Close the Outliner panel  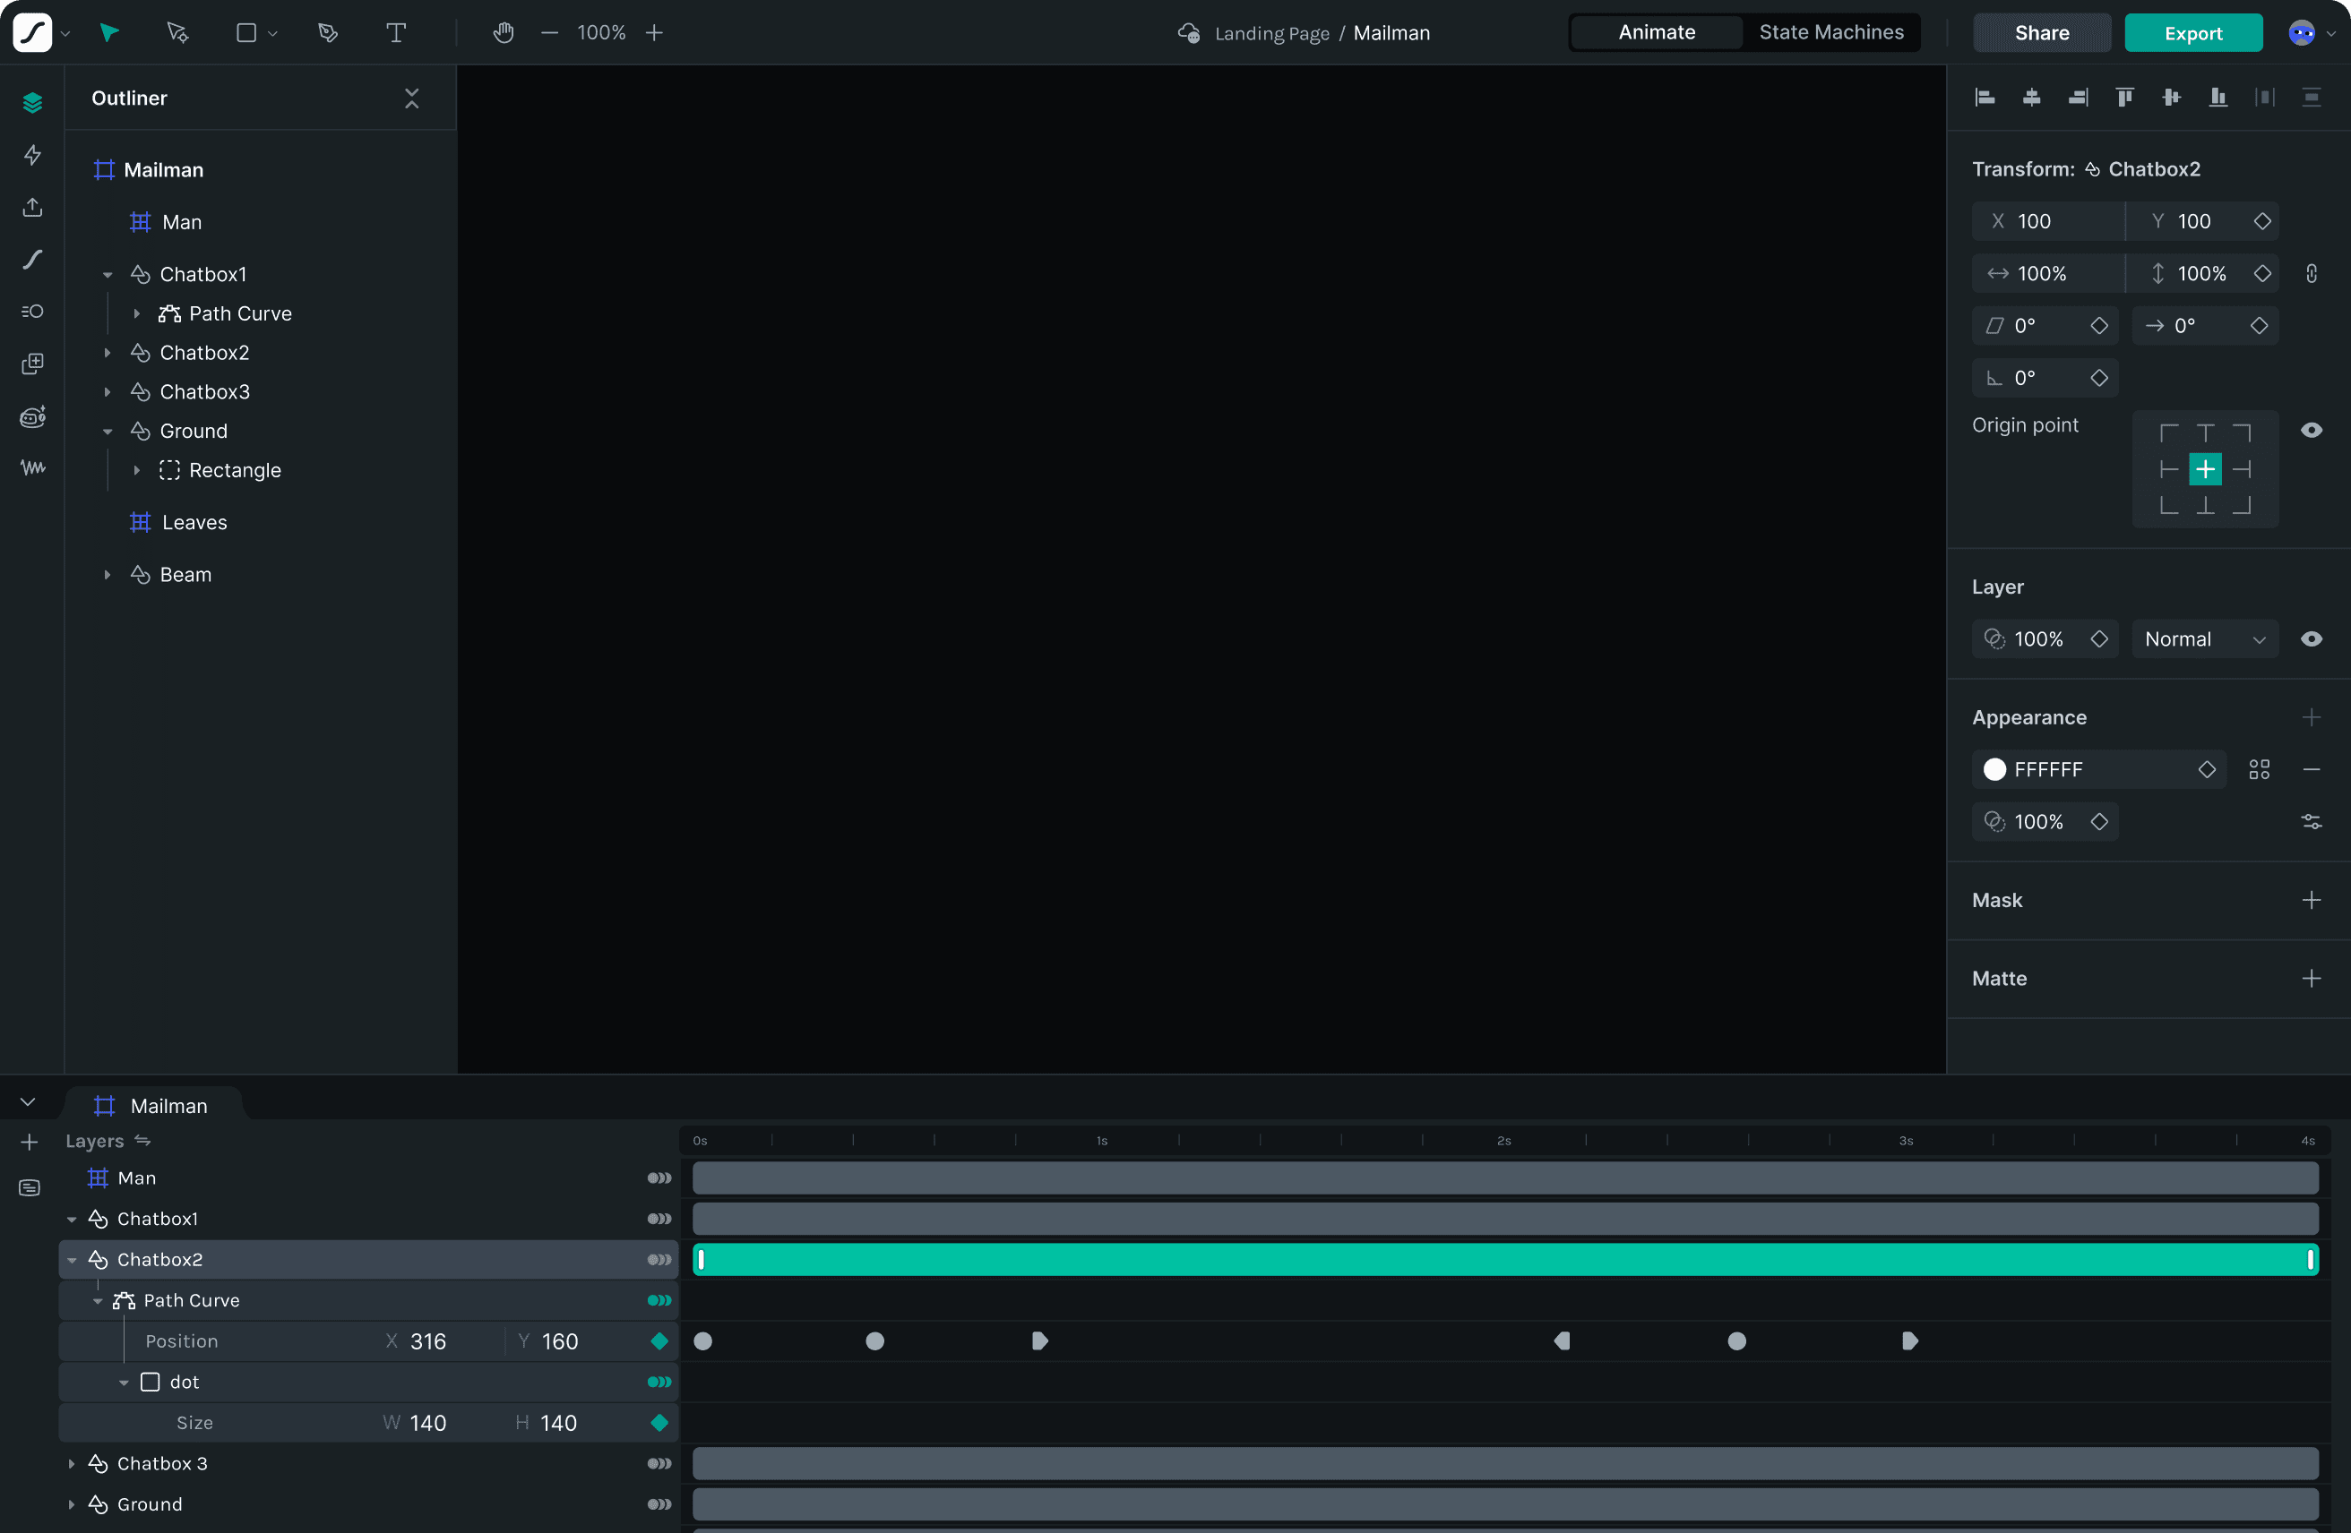(x=412, y=98)
